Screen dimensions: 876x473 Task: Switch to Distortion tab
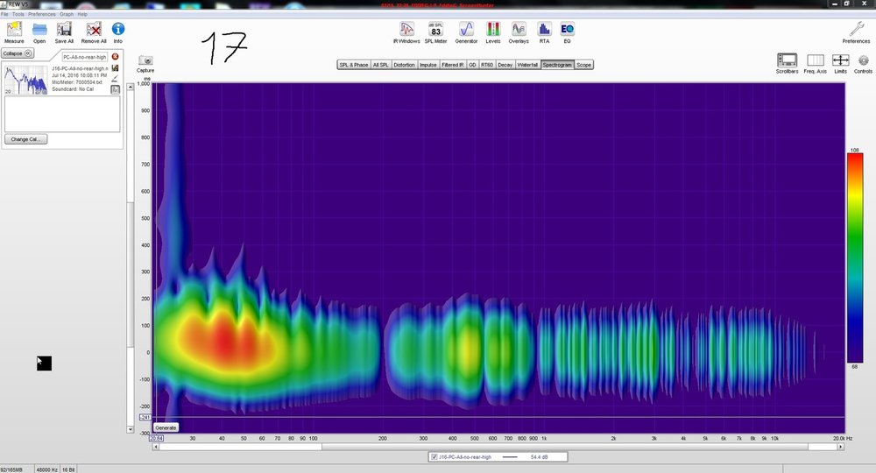404,65
